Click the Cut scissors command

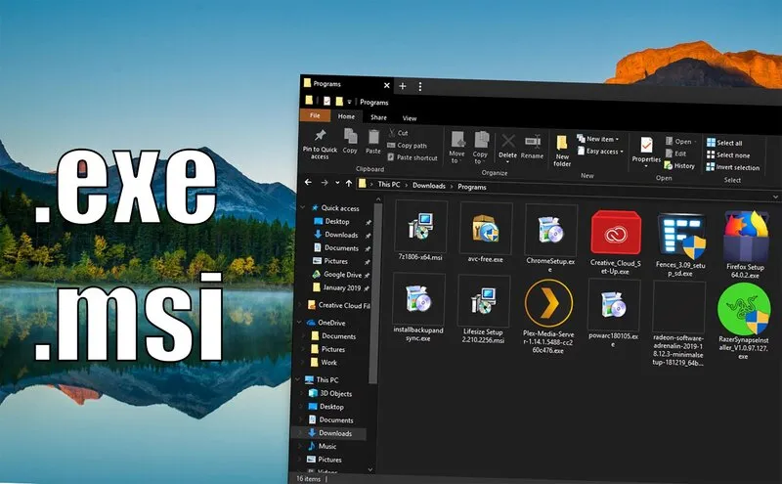click(402, 133)
